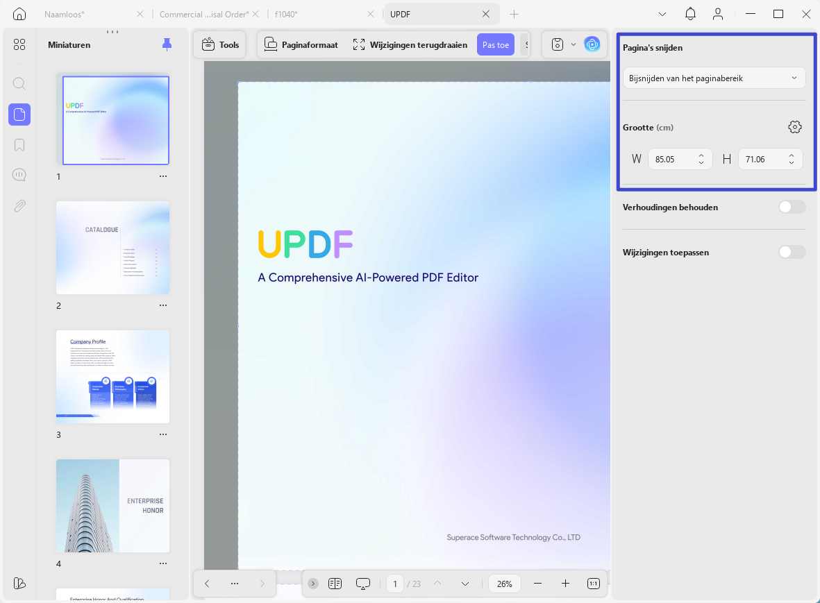Expand the save options arrow
The width and height of the screenshot is (820, 603).
(x=573, y=45)
